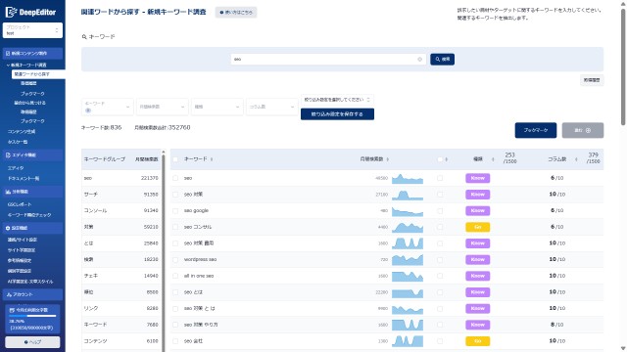Open the コラム数 filter dropdown
Screen dimensions: 627x352
pyautogui.click(x=272, y=107)
